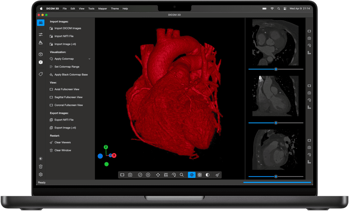Open the Edit menu
The width and height of the screenshot is (349, 211).
tap(73, 9)
